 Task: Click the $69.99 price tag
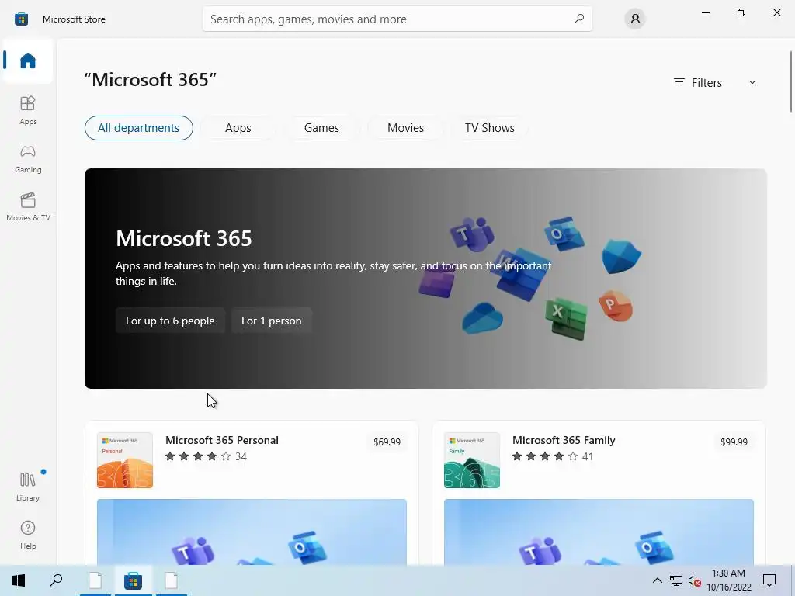click(387, 442)
